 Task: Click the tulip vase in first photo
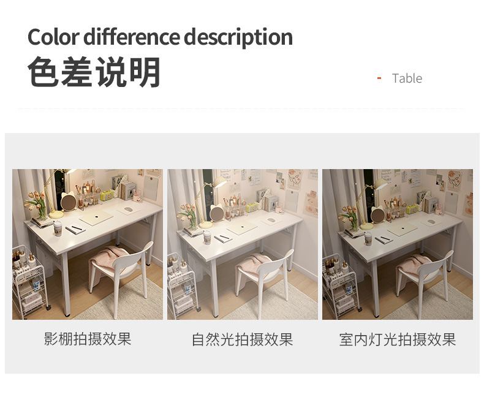(37, 205)
